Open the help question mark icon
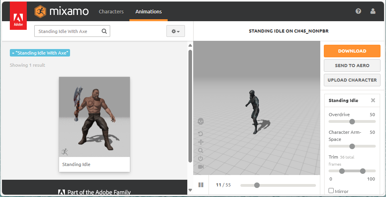 tap(358, 11)
